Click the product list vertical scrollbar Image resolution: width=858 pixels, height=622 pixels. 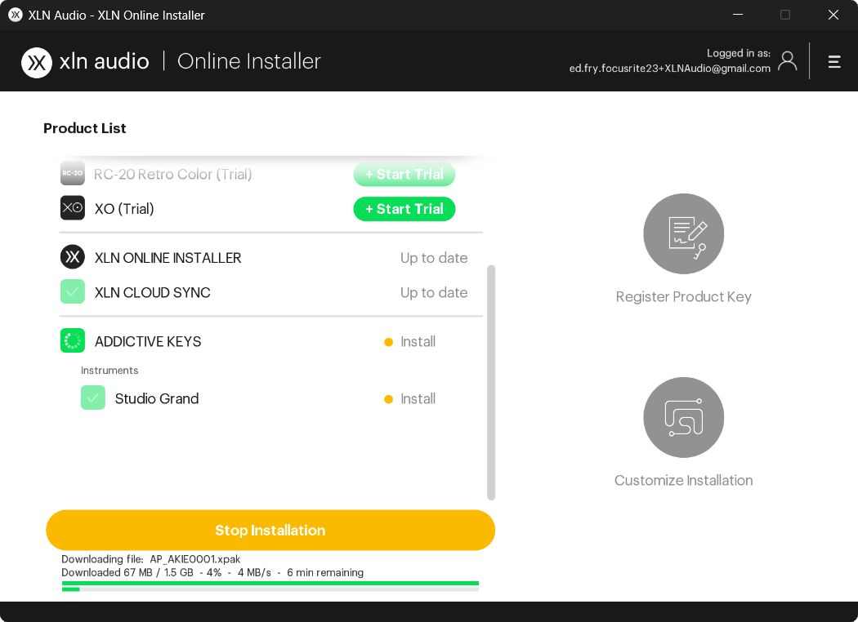point(491,383)
